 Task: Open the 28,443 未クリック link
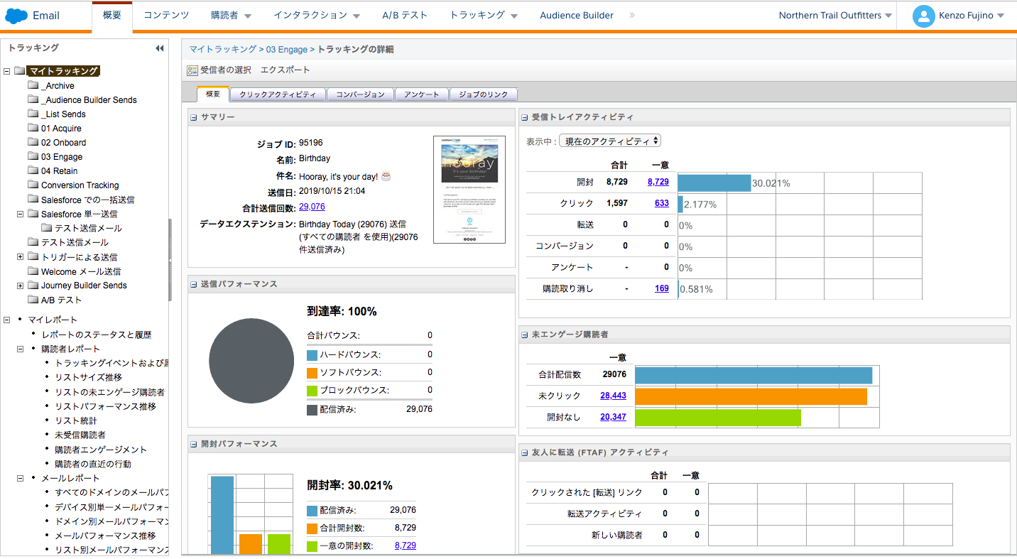[613, 396]
